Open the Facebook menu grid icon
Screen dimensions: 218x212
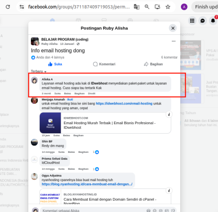(x=192, y=21)
